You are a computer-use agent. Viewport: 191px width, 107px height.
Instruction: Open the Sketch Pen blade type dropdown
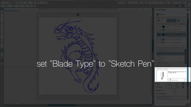[x=177, y=80]
